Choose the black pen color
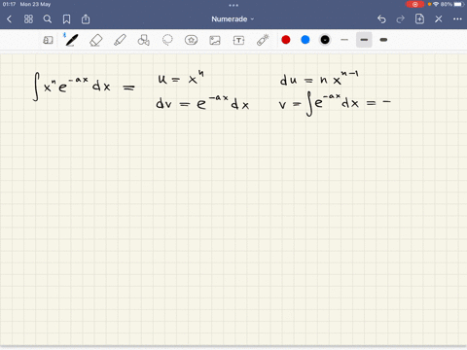Screen dimensions: 467x350 pyautogui.click(x=325, y=40)
